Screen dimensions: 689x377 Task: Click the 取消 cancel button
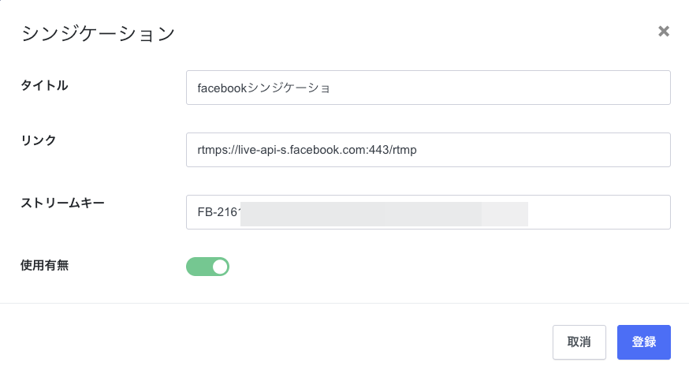pyautogui.click(x=579, y=342)
